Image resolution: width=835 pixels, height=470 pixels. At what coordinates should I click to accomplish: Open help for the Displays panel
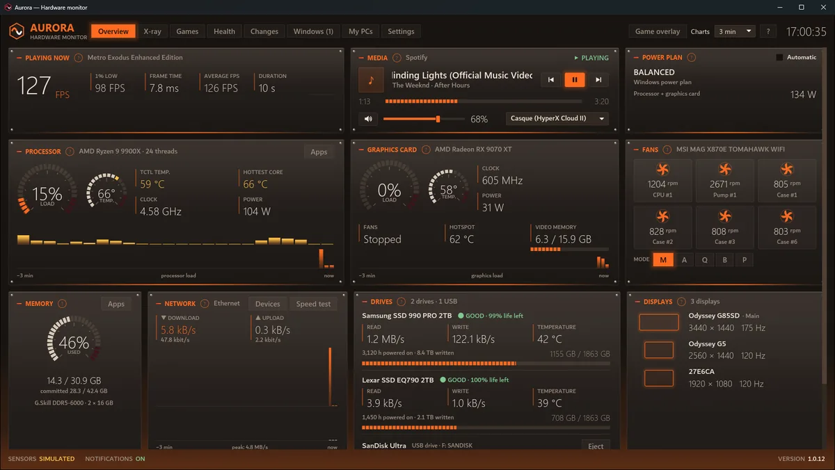click(x=681, y=302)
